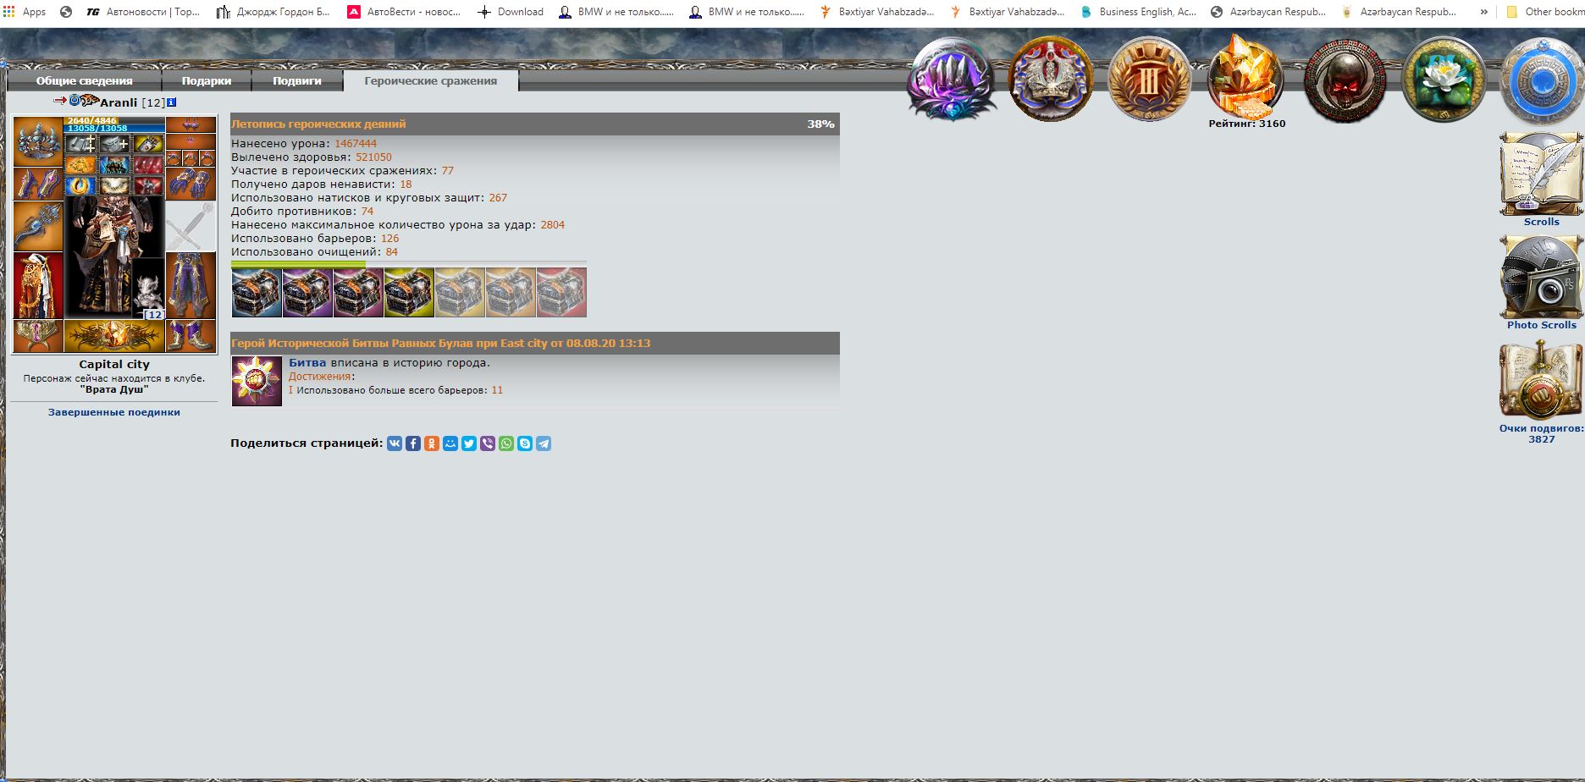Screen dimensions: 1585x782
Task: Open the Общие сведения tab
Action: (x=84, y=80)
